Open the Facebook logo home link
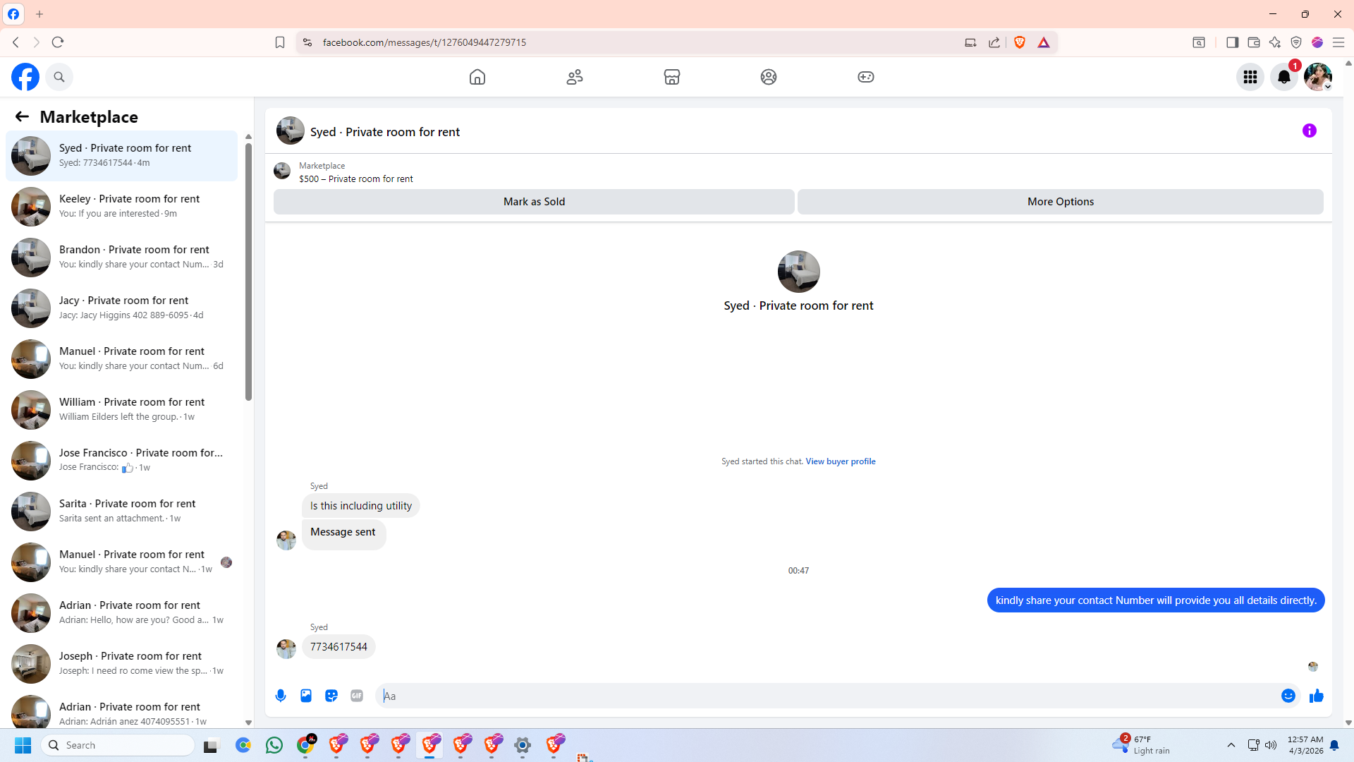The width and height of the screenshot is (1354, 762). pyautogui.click(x=25, y=77)
